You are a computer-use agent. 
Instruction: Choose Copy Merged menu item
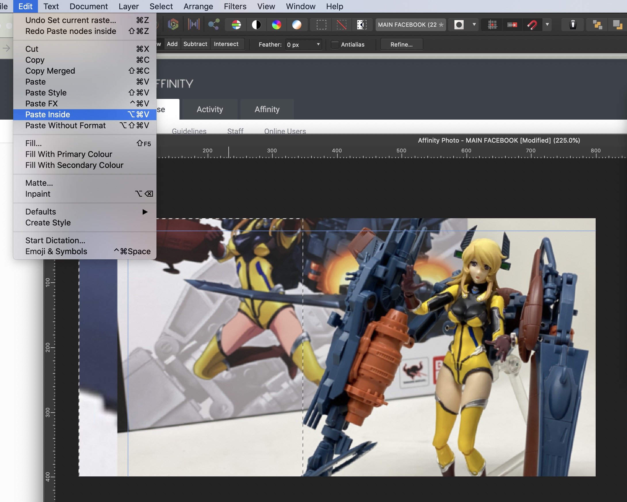pos(85,71)
